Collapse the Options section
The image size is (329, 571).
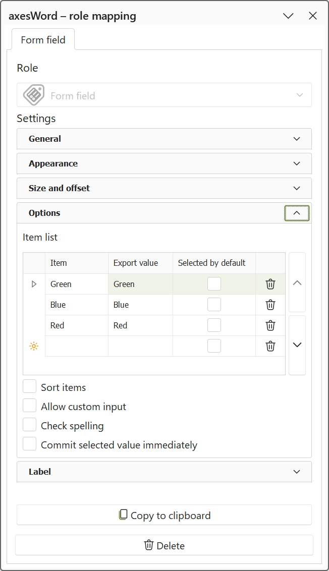tap(297, 213)
